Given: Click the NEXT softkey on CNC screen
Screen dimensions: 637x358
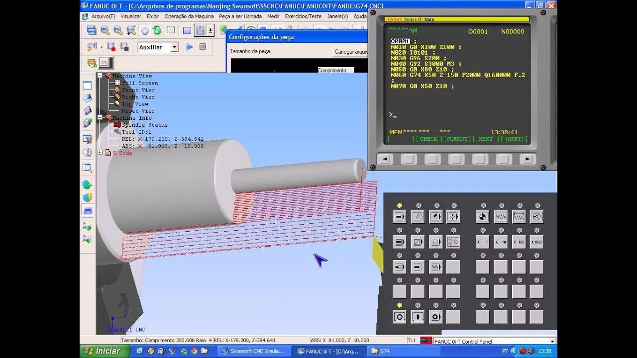Looking at the screenshot, I should click(x=485, y=139).
